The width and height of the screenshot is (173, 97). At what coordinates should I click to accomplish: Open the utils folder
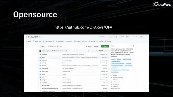[43, 77]
